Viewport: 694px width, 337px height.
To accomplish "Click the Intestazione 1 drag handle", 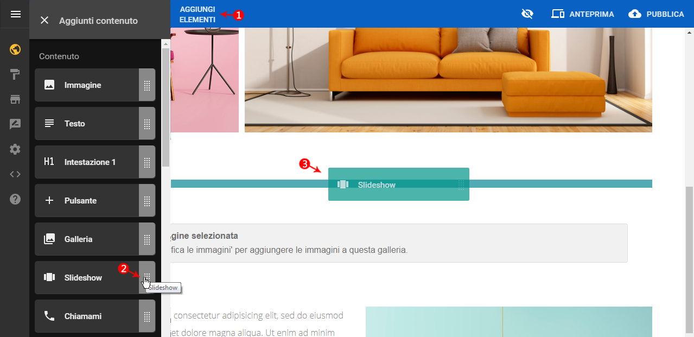I will click(x=147, y=162).
